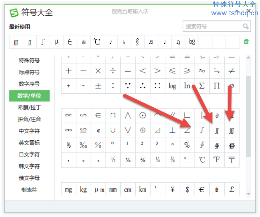The height and width of the screenshot is (217, 260).
Task: Insert the circled plus ⊕ symbol
Action: [x=143, y=130]
